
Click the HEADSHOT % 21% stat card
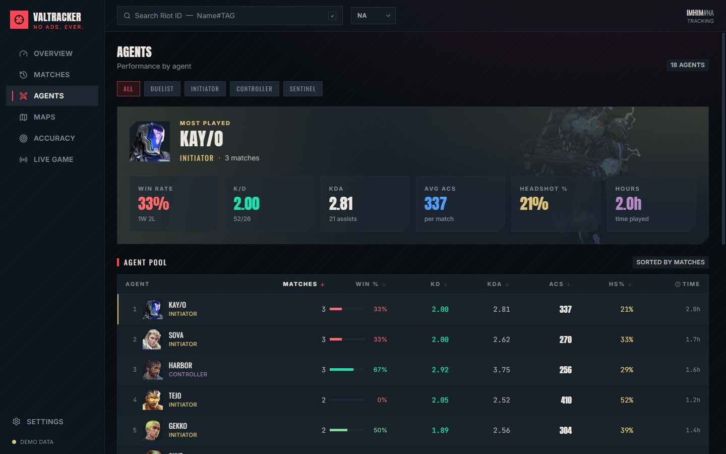click(556, 204)
